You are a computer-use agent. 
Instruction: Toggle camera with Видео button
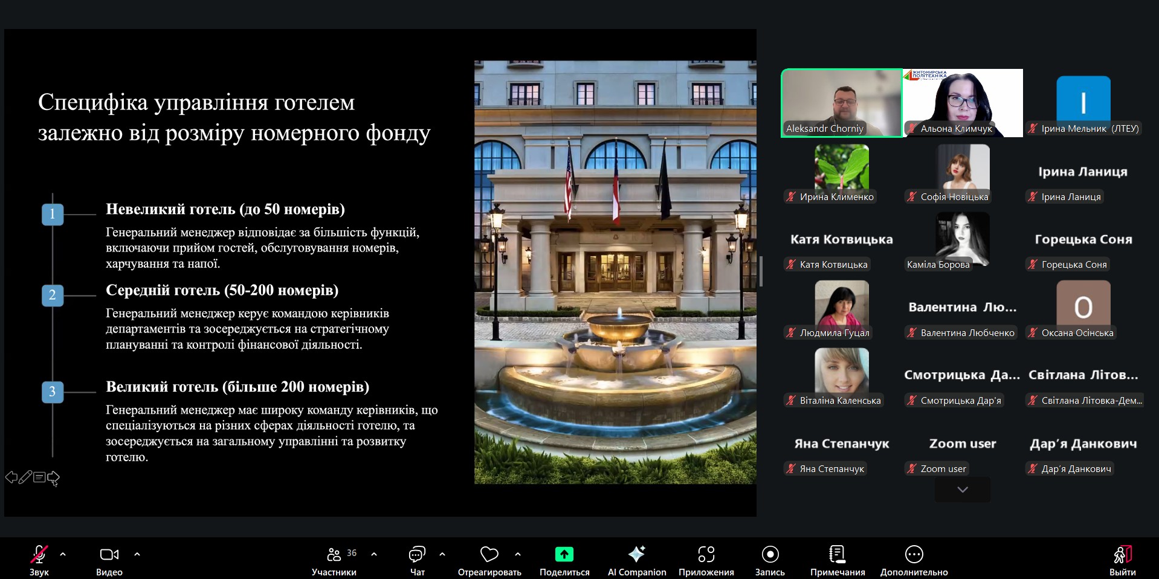[x=109, y=554]
